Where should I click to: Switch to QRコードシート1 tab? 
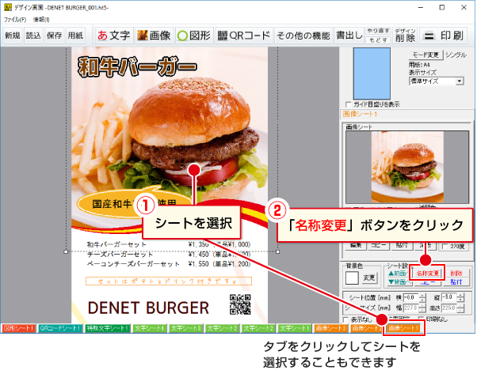click(x=60, y=328)
